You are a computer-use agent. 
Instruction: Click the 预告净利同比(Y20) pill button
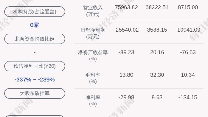coord(35,66)
